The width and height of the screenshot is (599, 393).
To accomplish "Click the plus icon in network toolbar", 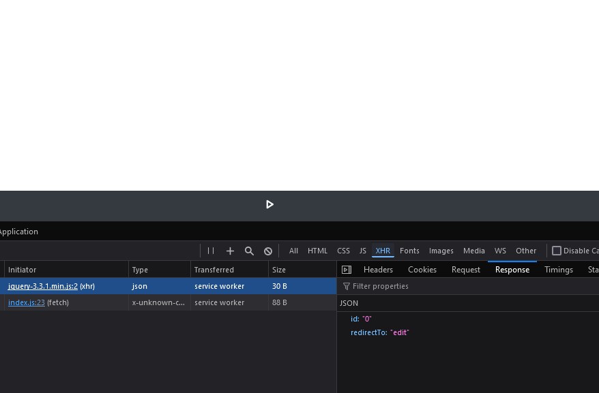I will pos(230,251).
